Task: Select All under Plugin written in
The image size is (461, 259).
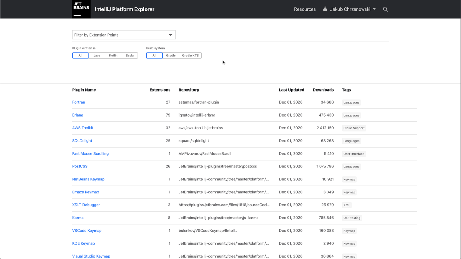Action: pyautogui.click(x=80, y=56)
